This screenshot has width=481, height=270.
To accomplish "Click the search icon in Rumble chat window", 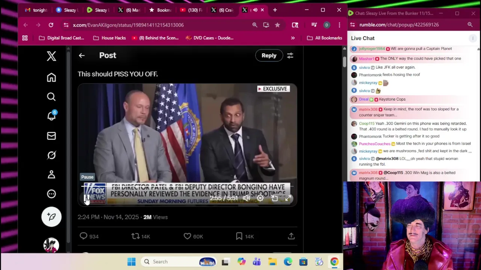I will pos(470,25).
